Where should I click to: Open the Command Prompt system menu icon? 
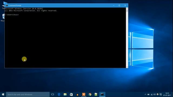(7, 5)
